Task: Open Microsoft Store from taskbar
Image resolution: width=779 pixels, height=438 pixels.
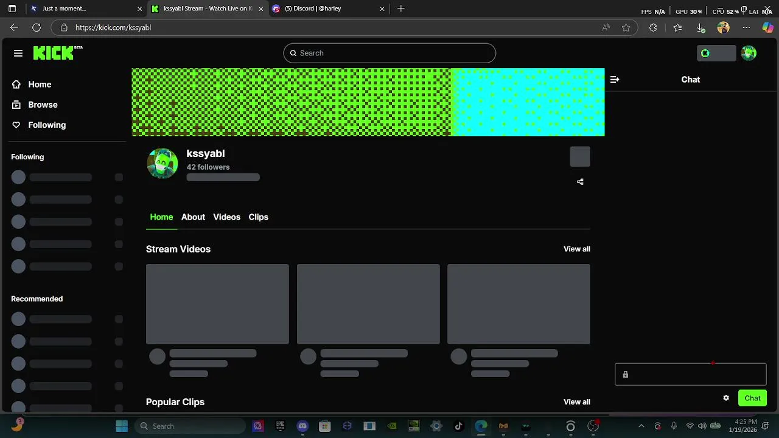Action: click(324, 426)
